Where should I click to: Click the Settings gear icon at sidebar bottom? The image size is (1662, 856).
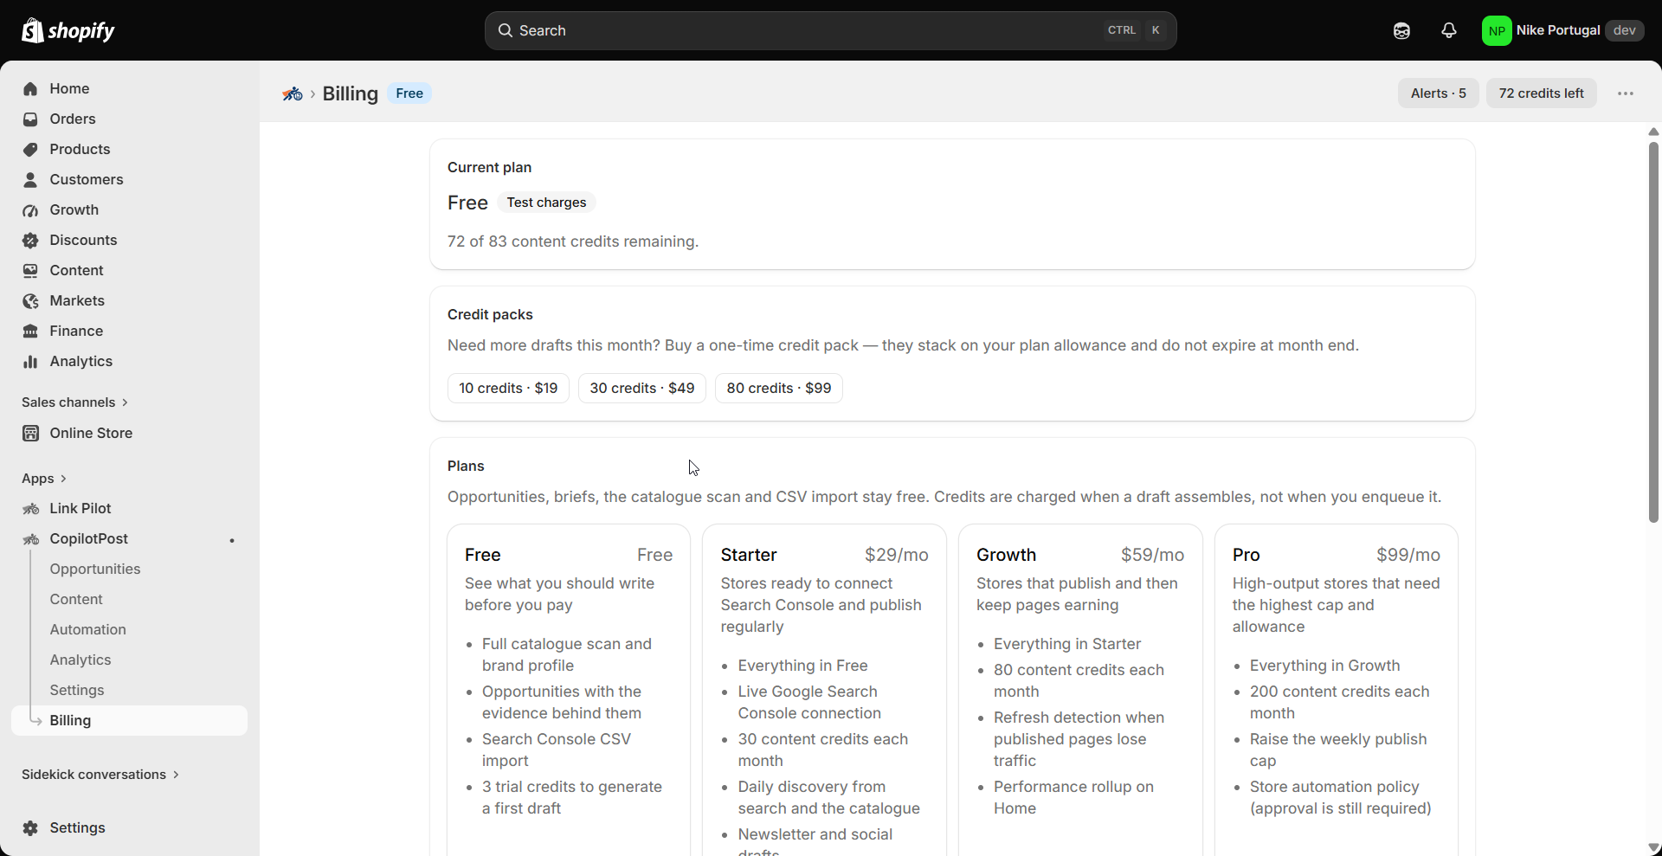tap(30, 828)
